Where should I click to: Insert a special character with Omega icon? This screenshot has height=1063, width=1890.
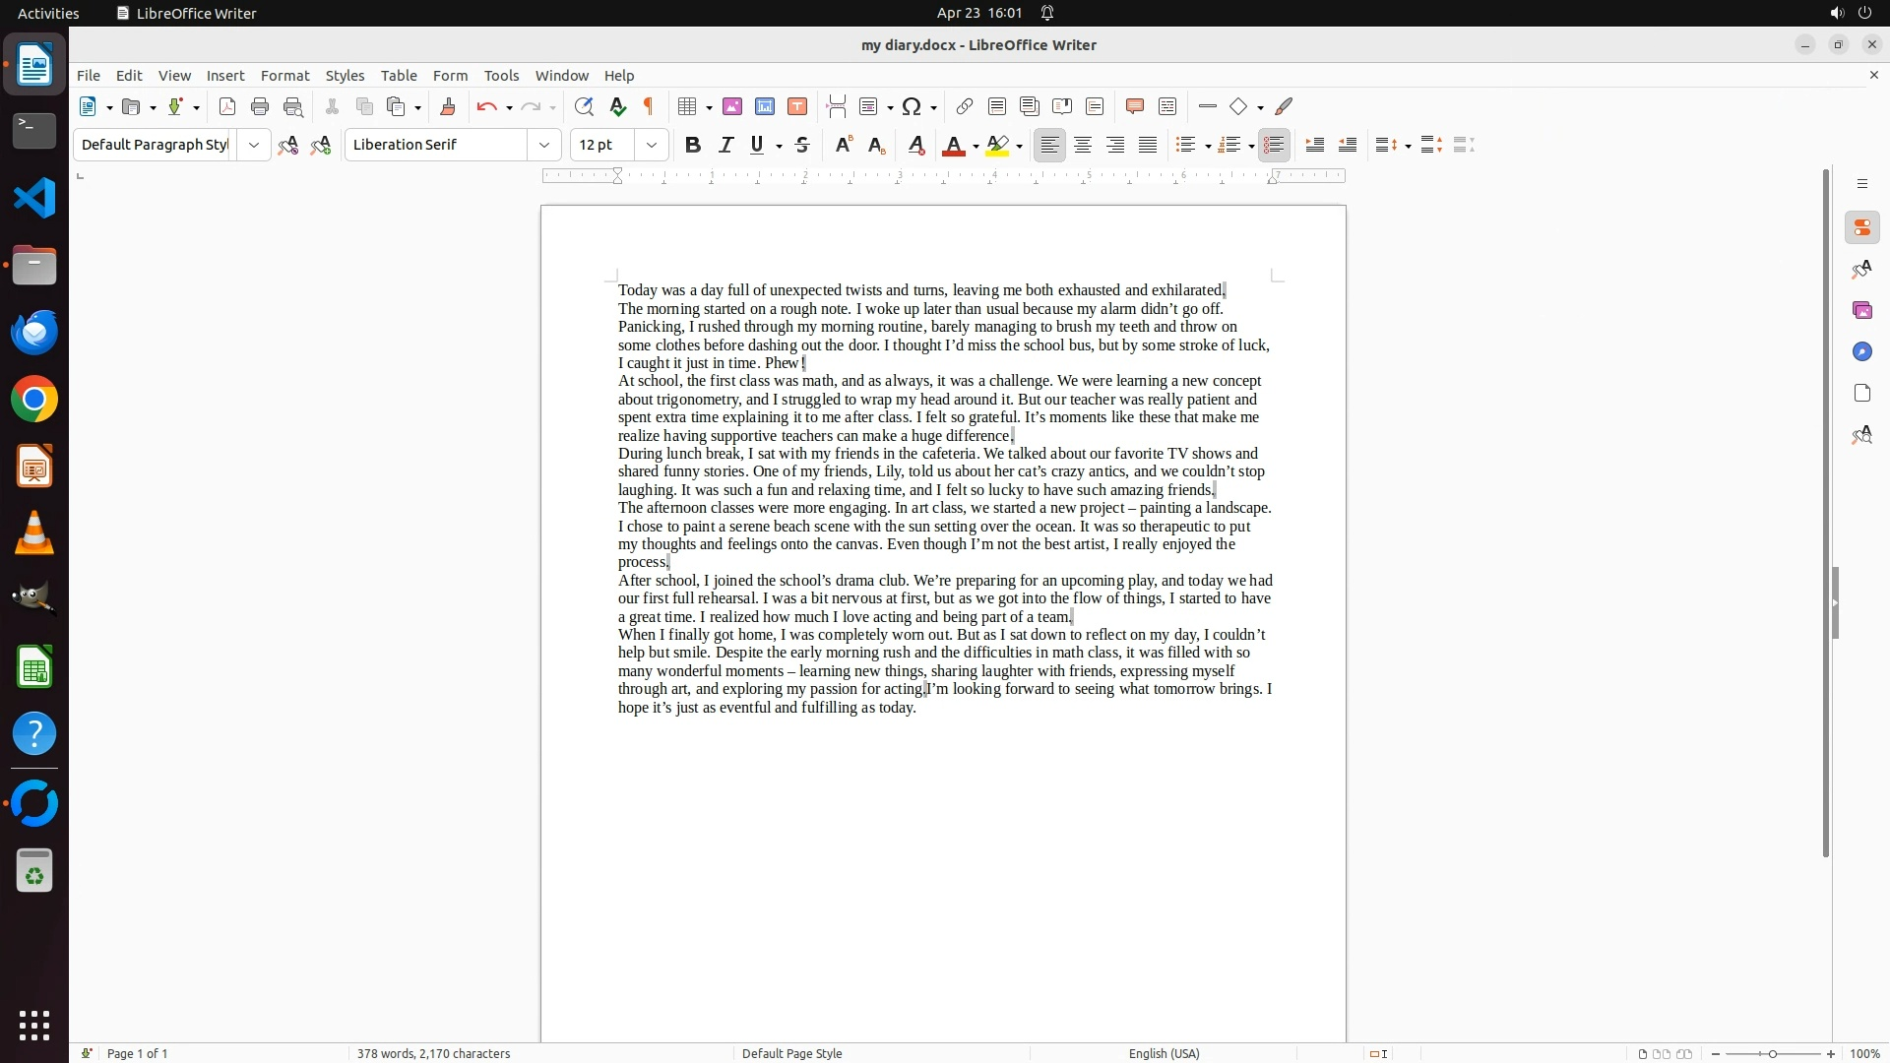click(912, 107)
